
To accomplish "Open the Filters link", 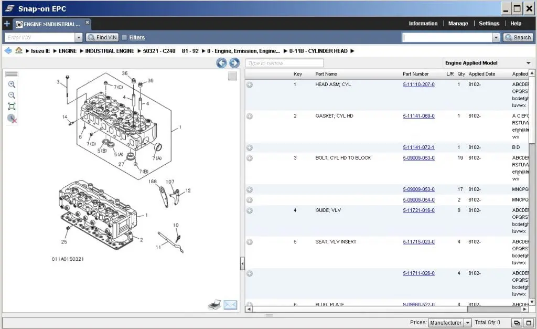I will (137, 37).
